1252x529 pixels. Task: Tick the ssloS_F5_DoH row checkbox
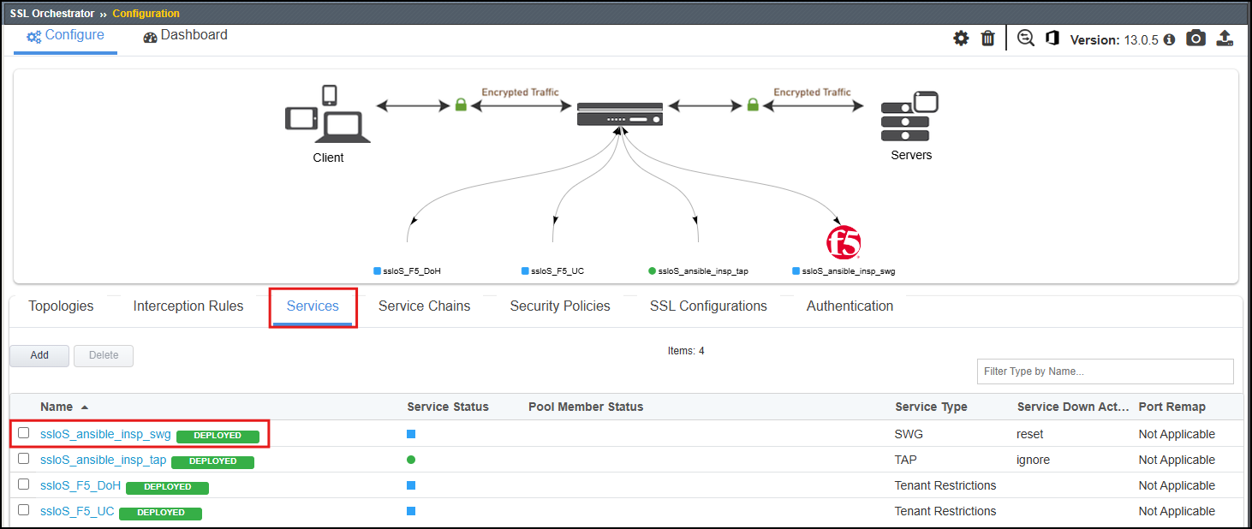point(24,484)
